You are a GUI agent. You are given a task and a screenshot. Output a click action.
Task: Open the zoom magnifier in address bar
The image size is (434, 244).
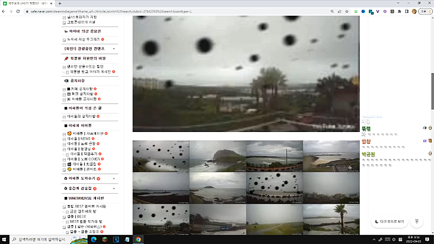(x=332, y=11)
